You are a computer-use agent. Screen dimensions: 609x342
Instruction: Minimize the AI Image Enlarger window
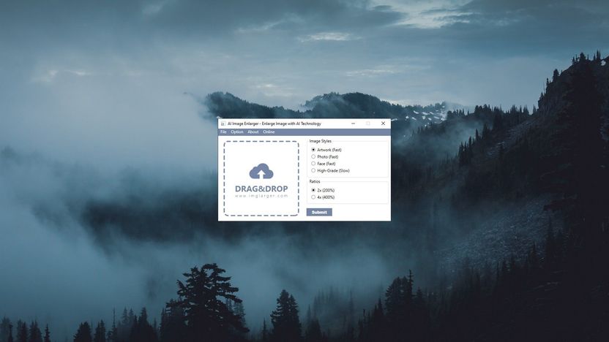click(x=353, y=123)
